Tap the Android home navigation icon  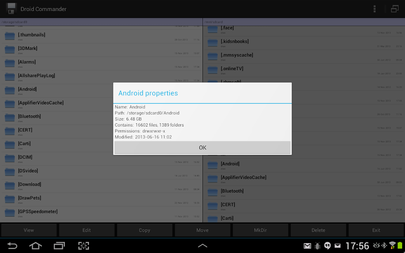pyautogui.click(x=35, y=245)
